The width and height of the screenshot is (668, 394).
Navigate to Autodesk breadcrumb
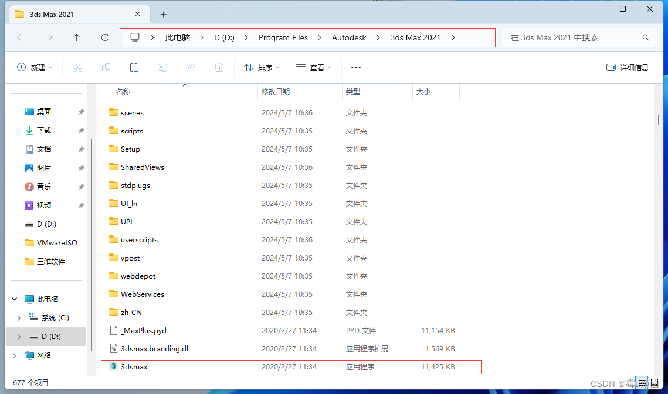349,37
